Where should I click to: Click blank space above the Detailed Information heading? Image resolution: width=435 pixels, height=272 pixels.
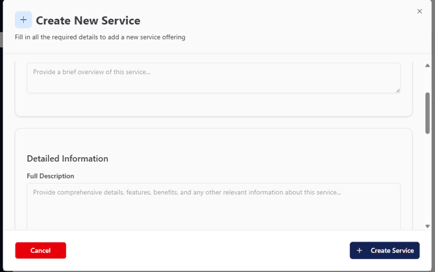213,140
